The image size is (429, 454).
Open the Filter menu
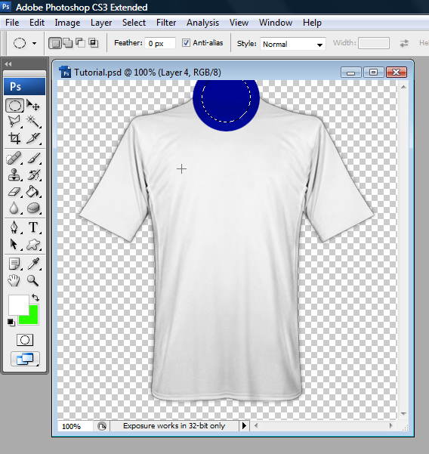pyautogui.click(x=166, y=23)
